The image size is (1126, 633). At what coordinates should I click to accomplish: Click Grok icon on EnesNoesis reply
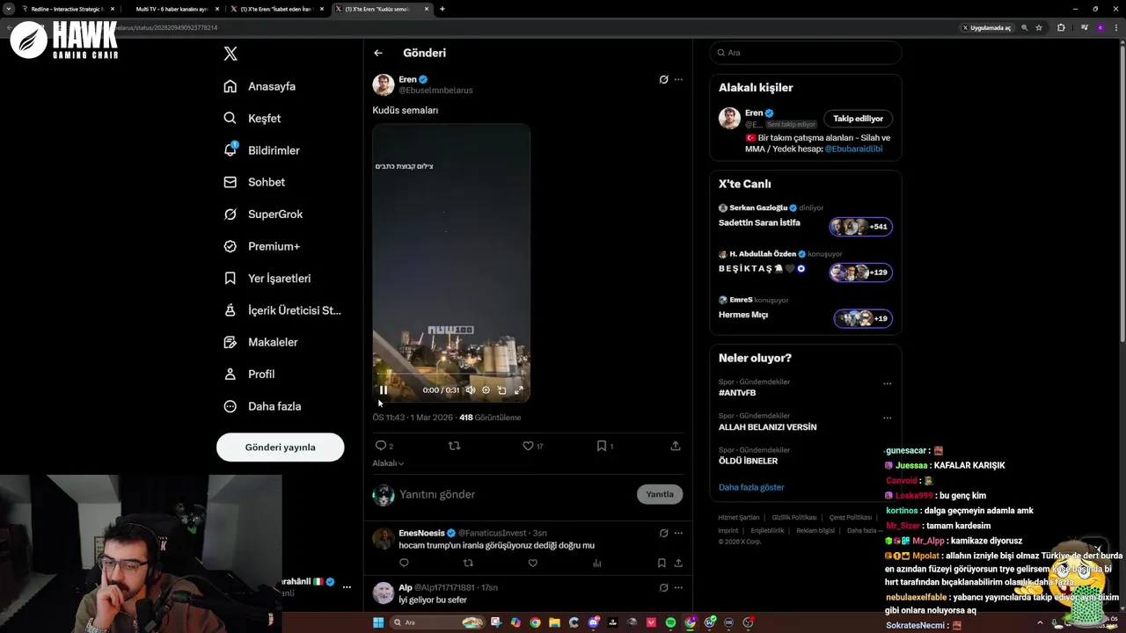point(663,533)
